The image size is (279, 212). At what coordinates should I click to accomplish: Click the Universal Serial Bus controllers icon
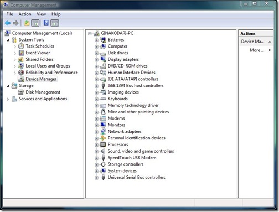103,177
